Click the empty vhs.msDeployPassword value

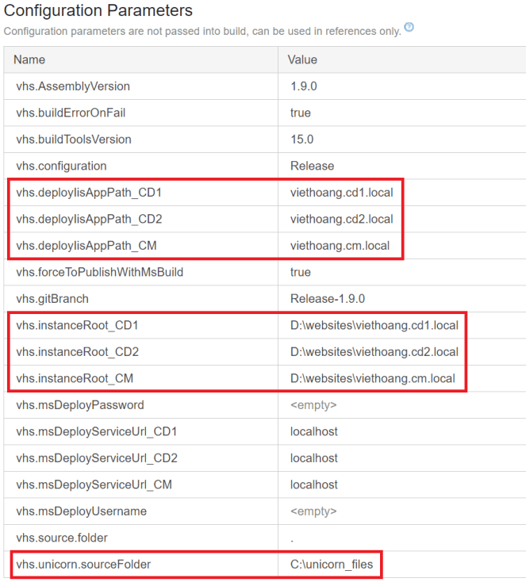(x=313, y=405)
